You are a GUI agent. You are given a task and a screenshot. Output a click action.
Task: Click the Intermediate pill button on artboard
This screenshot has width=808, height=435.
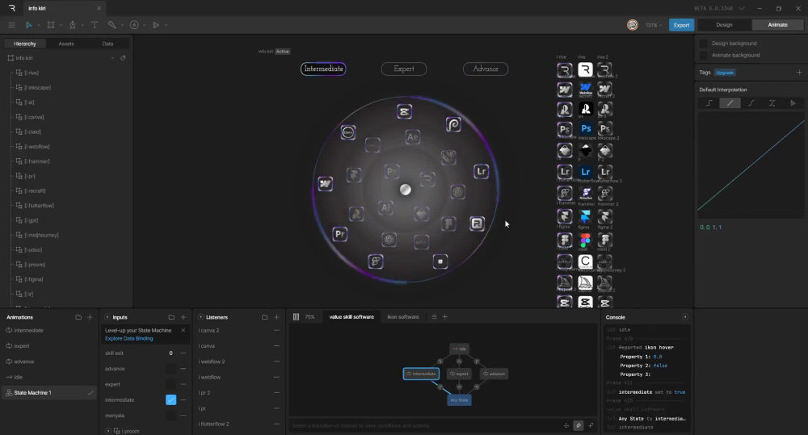pos(323,69)
